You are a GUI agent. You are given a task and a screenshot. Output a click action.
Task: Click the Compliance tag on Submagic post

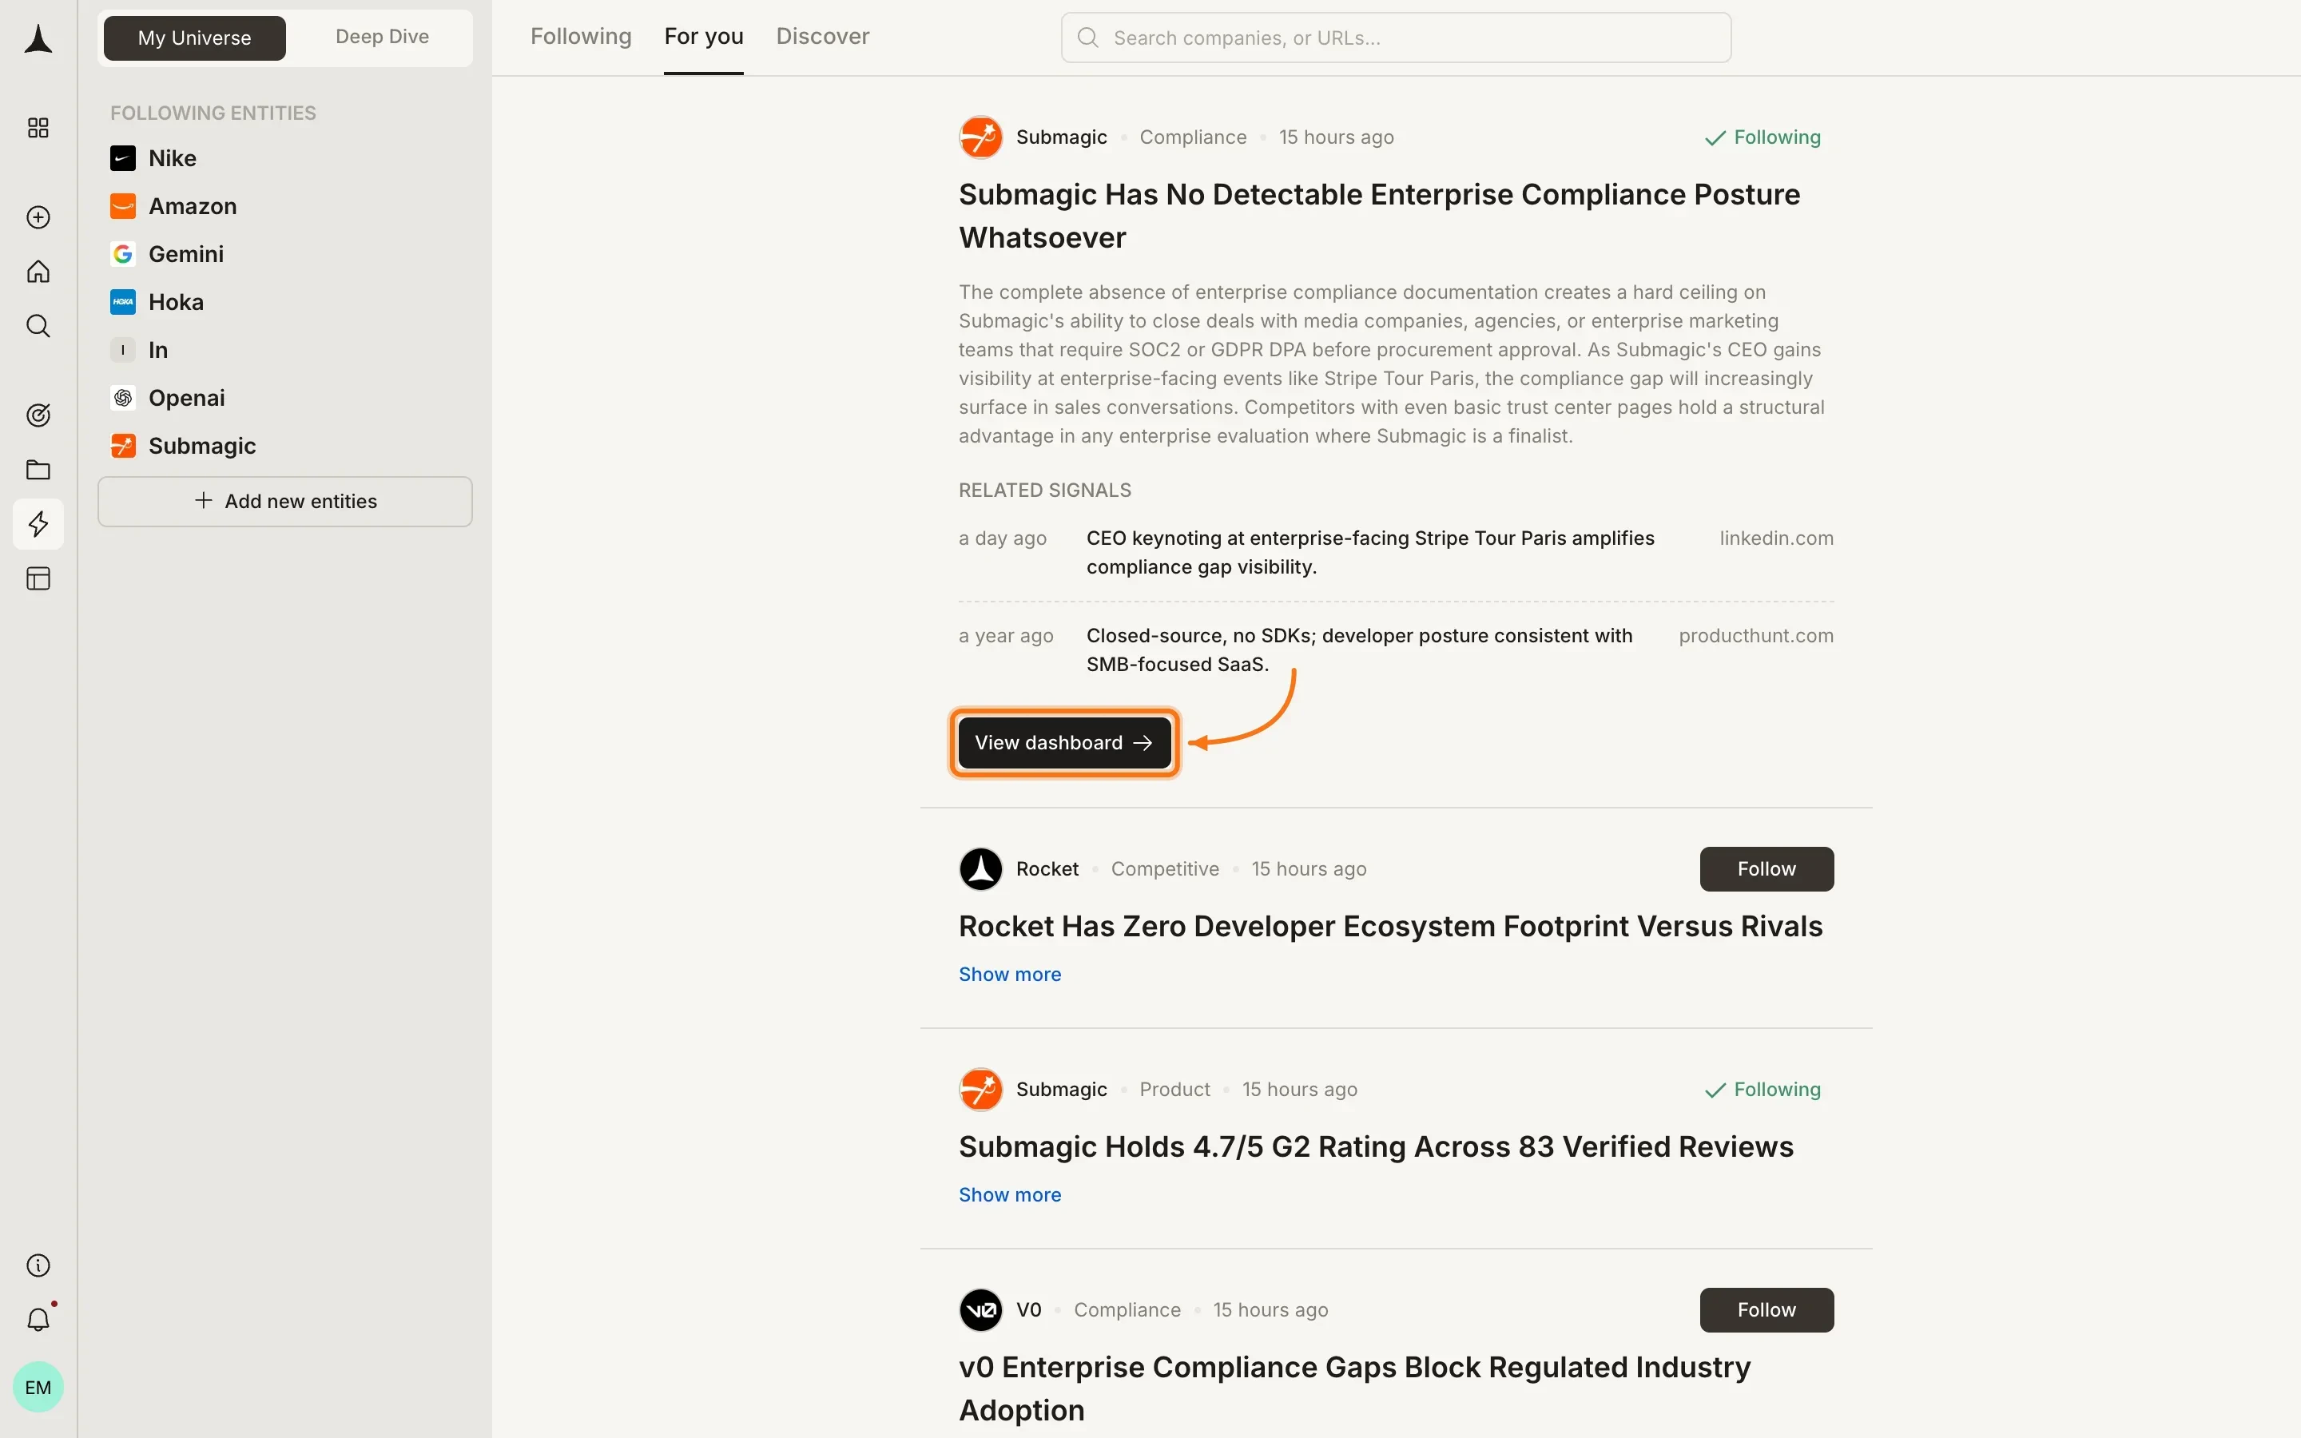[1192, 137]
